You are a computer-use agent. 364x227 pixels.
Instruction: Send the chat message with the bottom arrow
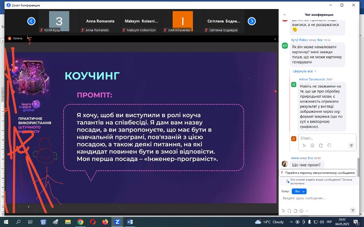353,210
